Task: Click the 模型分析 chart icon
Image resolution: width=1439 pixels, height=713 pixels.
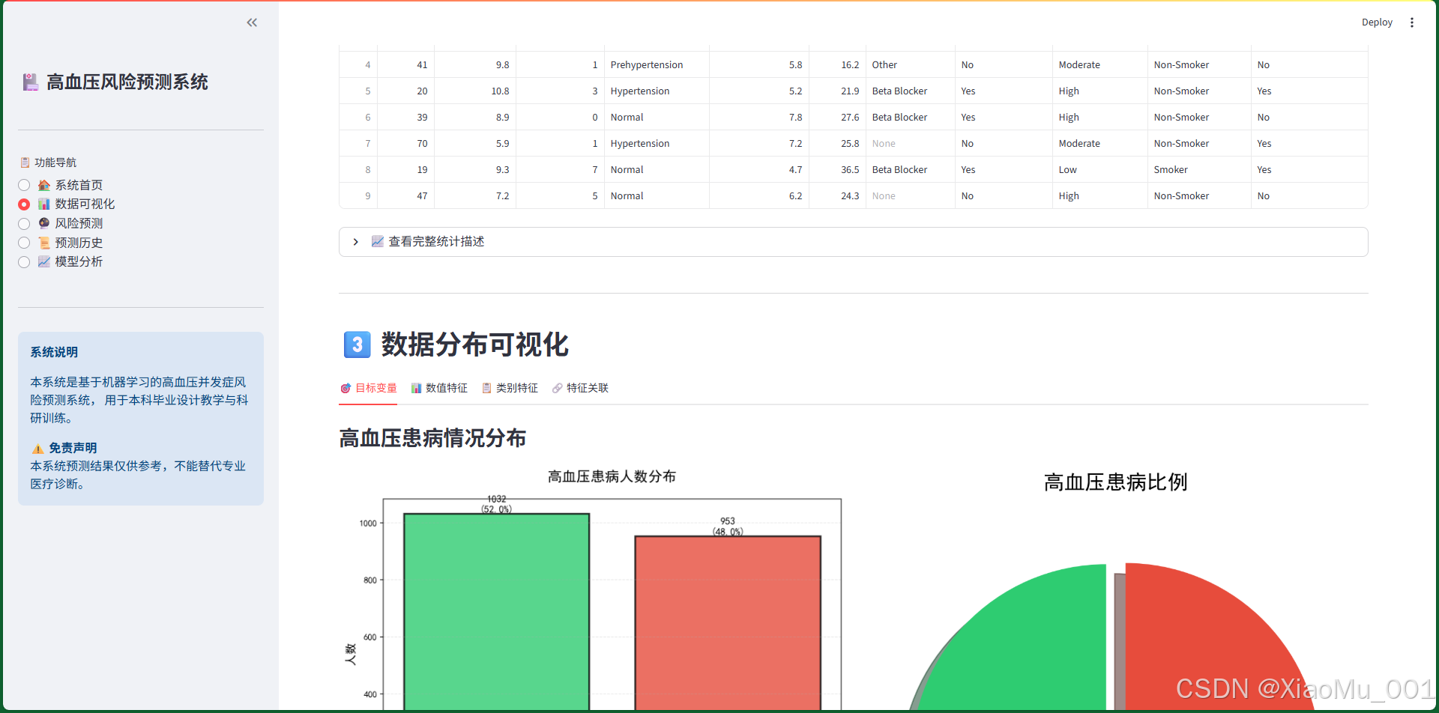Action: [x=44, y=261]
